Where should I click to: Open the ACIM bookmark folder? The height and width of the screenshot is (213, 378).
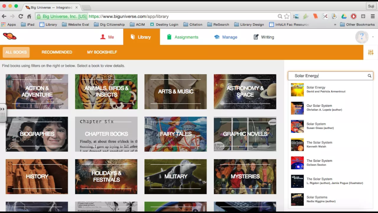pyautogui.click(x=137, y=25)
